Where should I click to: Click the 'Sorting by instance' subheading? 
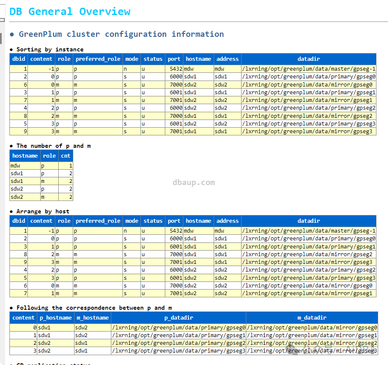[50, 50]
